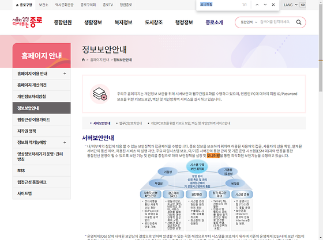Image resolution: width=323 pixels, height=240 pixels.
Task: Click the magnifier search icon
Action: (299, 22)
